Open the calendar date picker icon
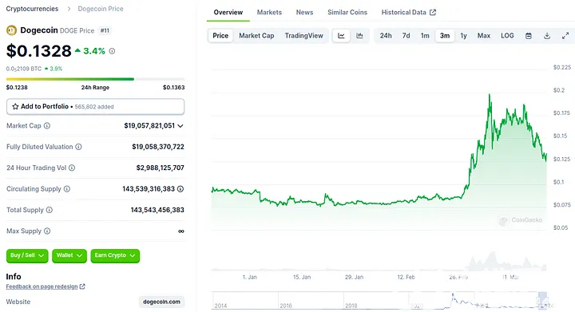The width and height of the screenshot is (575, 312). 529,36
